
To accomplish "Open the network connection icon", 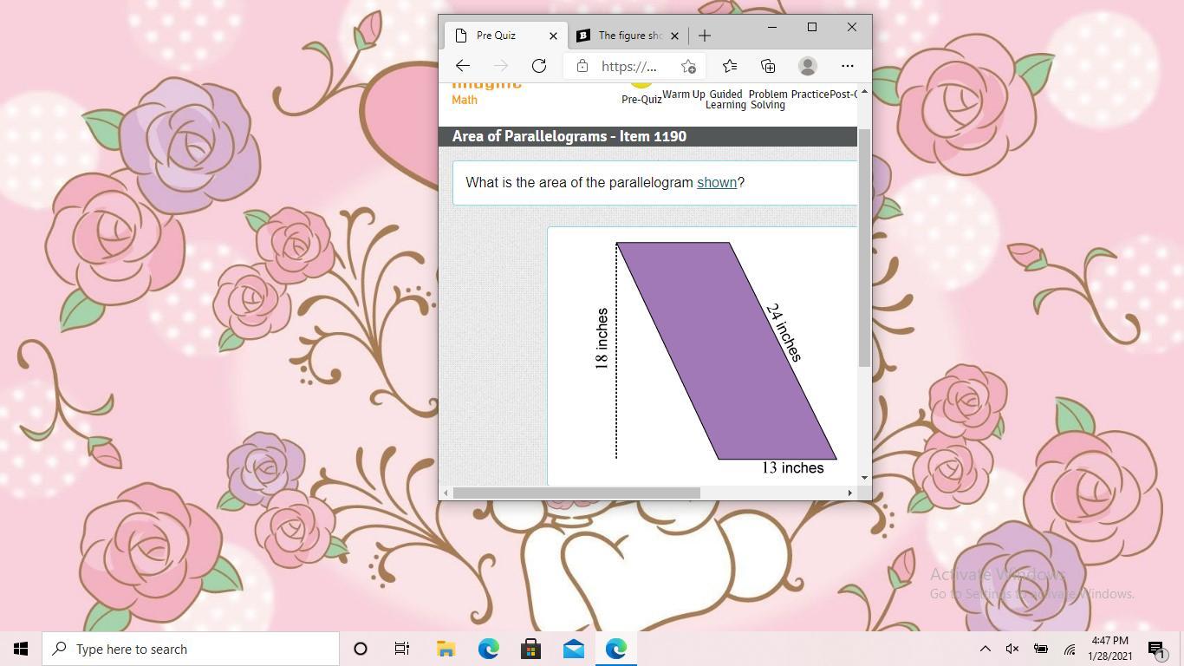I will 1070,649.
